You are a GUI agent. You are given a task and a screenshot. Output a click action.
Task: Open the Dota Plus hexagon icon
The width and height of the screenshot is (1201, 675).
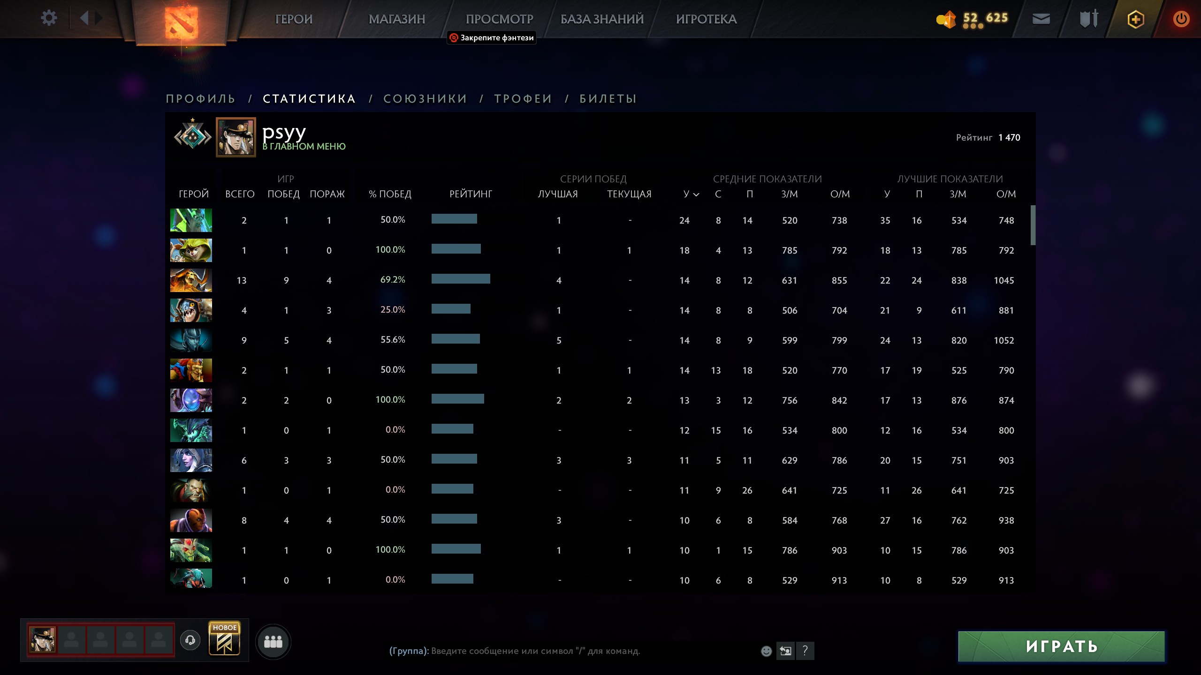[1136, 19]
